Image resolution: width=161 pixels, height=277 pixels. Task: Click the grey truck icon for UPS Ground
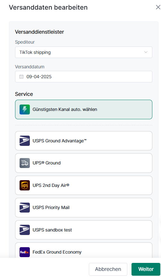tap(25, 163)
